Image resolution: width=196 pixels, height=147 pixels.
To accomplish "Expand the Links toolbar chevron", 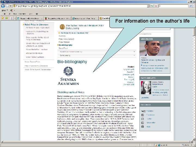I will 7,10.
